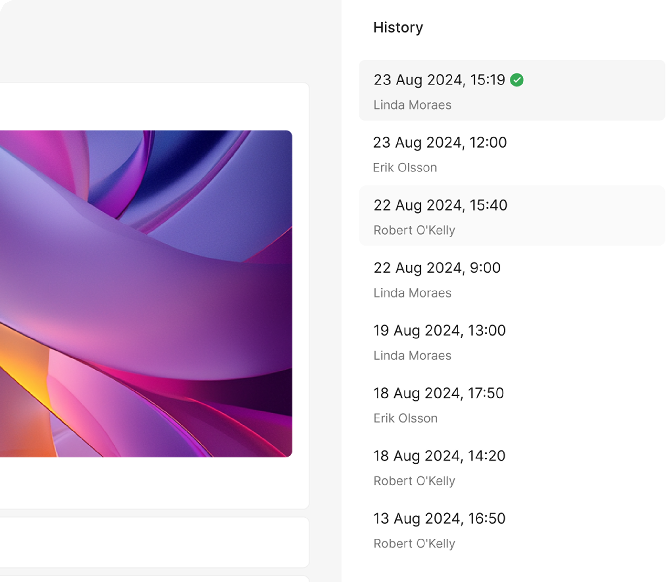Click the green checkmark icon beside 15:19
The width and height of the screenshot is (671, 582).
(x=516, y=80)
